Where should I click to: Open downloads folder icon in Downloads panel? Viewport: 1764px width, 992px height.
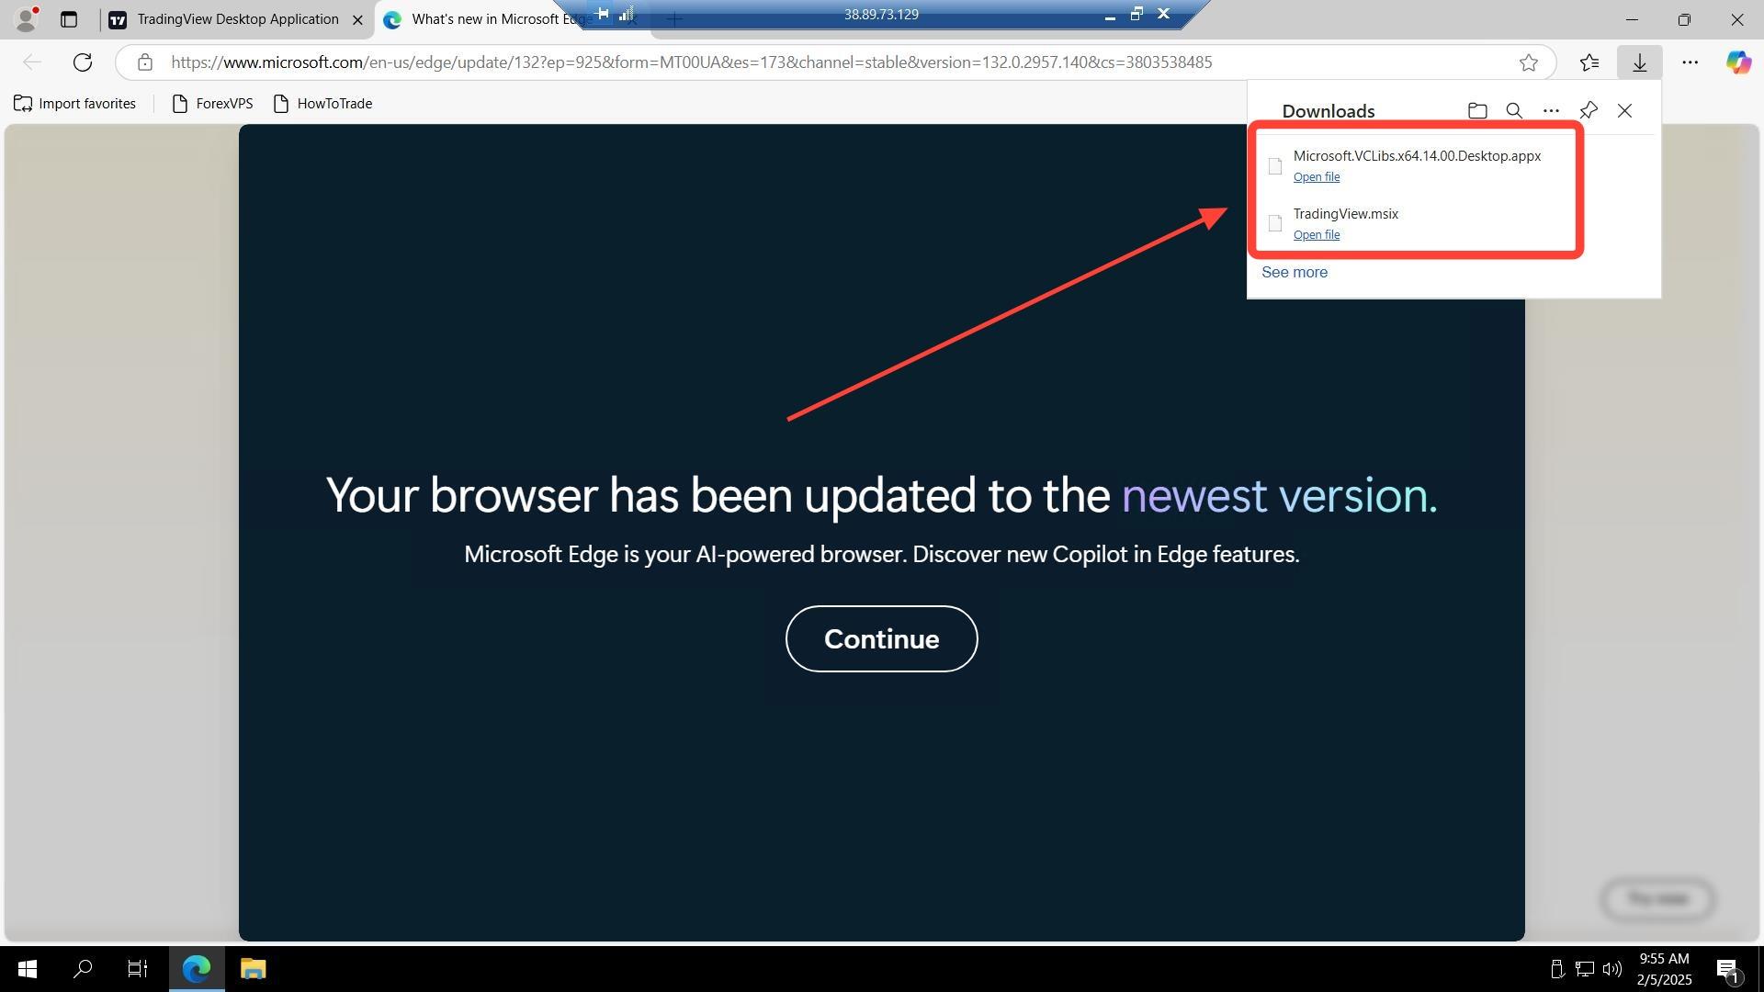click(x=1477, y=111)
